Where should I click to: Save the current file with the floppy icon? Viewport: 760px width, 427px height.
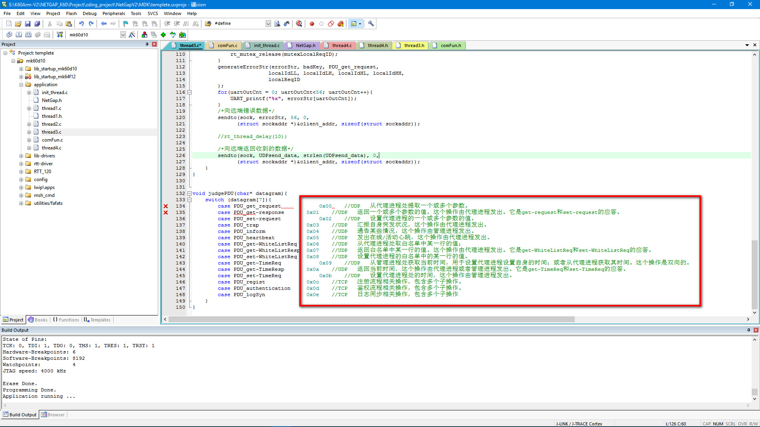(x=28, y=24)
